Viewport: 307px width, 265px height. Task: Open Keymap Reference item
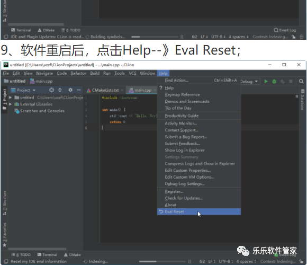(199, 95)
